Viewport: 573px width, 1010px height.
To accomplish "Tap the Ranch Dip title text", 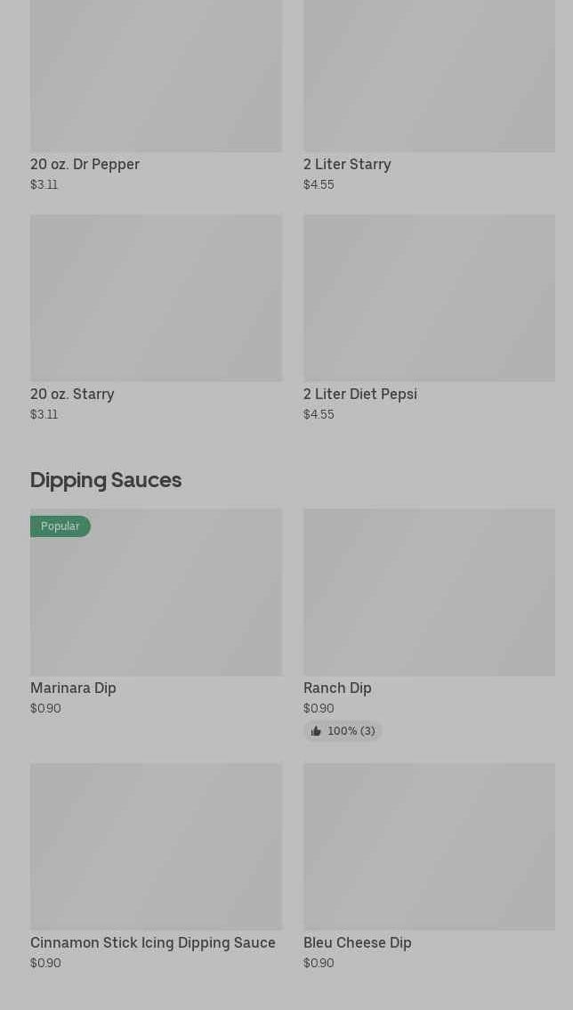I will [x=337, y=688].
